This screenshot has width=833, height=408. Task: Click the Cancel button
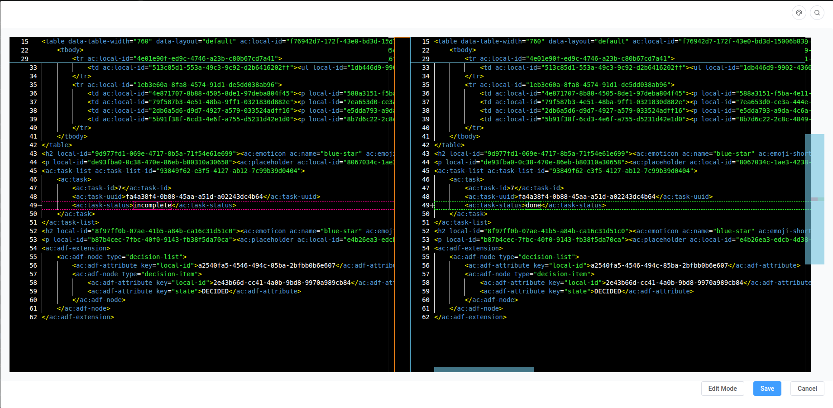click(807, 389)
